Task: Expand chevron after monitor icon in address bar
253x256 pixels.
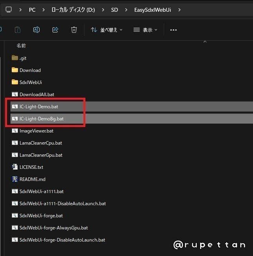Action: tap(20, 10)
